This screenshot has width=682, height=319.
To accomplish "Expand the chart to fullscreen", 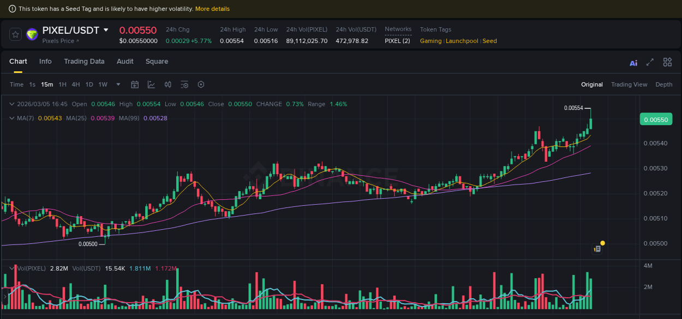I will pyautogui.click(x=649, y=62).
